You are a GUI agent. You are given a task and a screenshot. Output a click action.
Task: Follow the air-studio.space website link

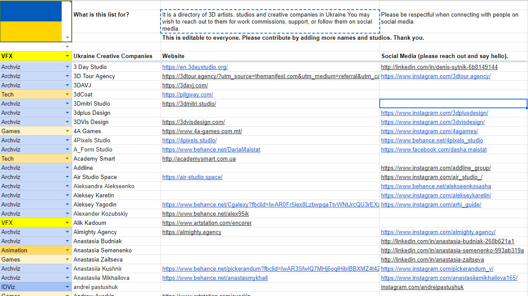(x=192, y=177)
